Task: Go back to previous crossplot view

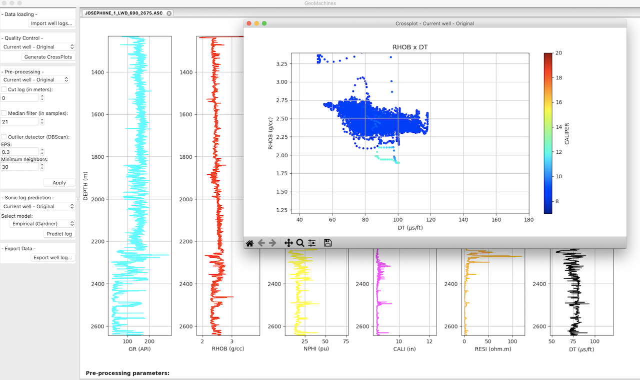Action: (x=261, y=243)
